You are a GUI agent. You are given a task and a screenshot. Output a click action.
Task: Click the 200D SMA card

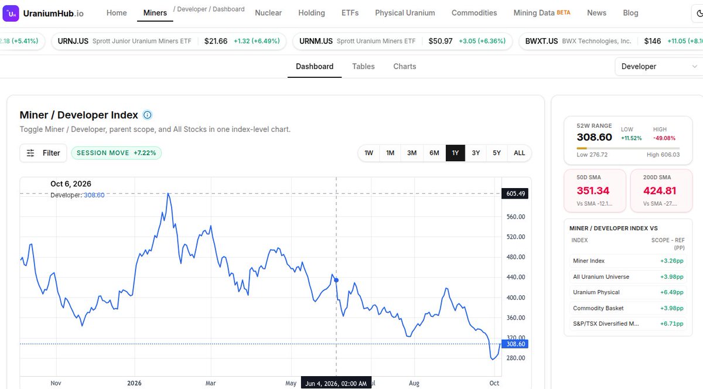point(661,191)
